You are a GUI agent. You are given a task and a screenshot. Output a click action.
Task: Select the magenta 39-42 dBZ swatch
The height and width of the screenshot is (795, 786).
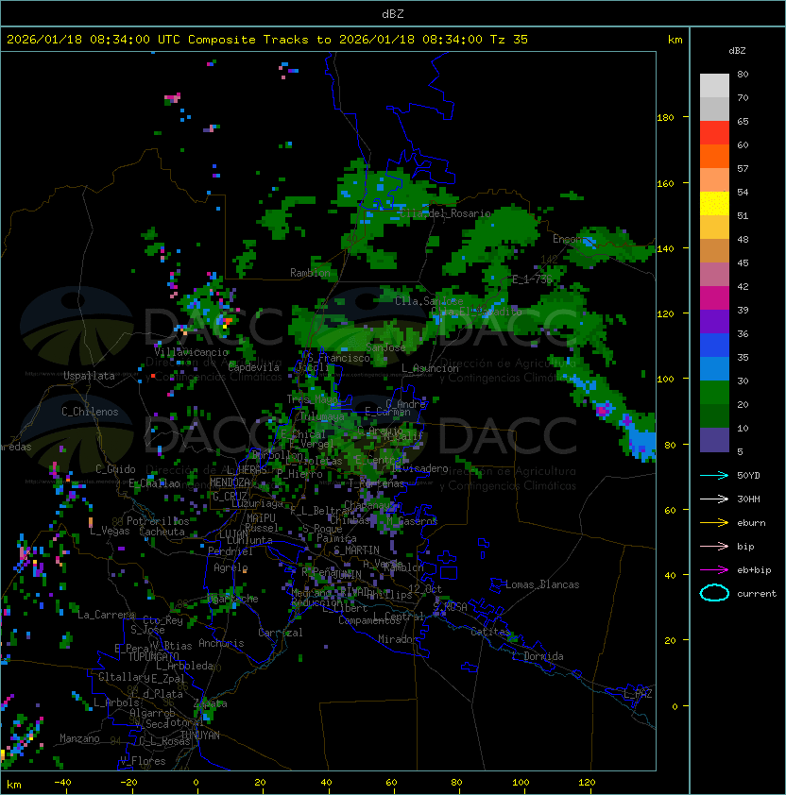(x=714, y=298)
